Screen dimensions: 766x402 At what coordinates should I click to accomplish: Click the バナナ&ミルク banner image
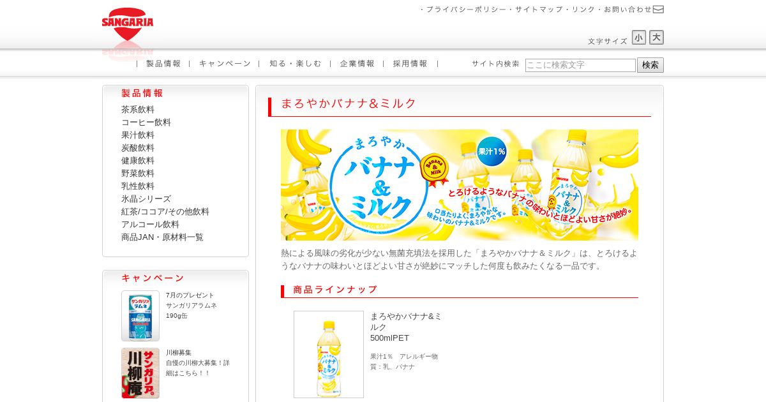460,185
